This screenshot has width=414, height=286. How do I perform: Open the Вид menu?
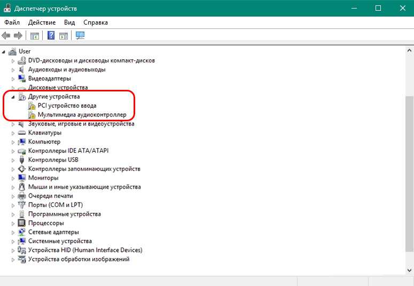tap(69, 22)
